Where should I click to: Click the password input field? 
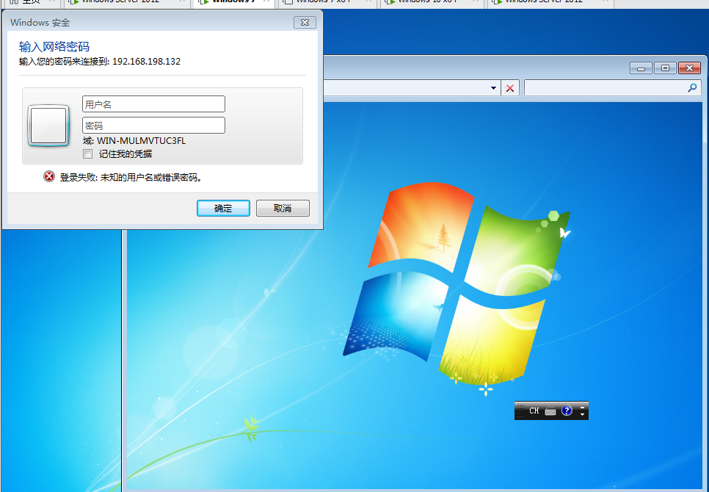pos(153,126)
